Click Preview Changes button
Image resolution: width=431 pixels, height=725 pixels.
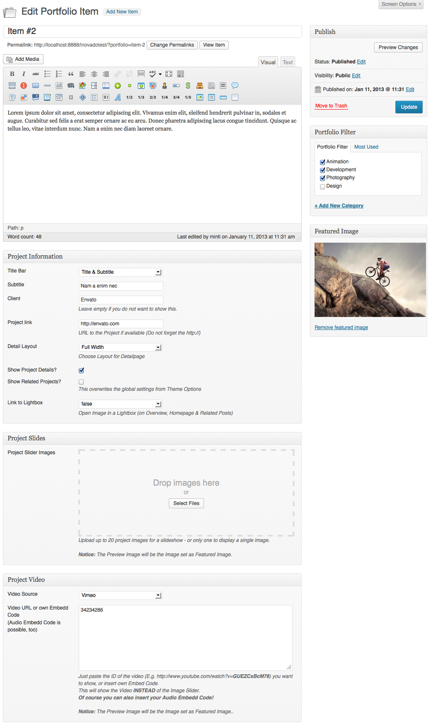pyautogui.click(x=398, y=47)
